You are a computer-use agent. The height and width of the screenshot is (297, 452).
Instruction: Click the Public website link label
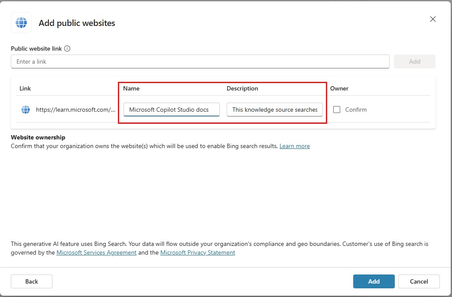click(36, 48)
